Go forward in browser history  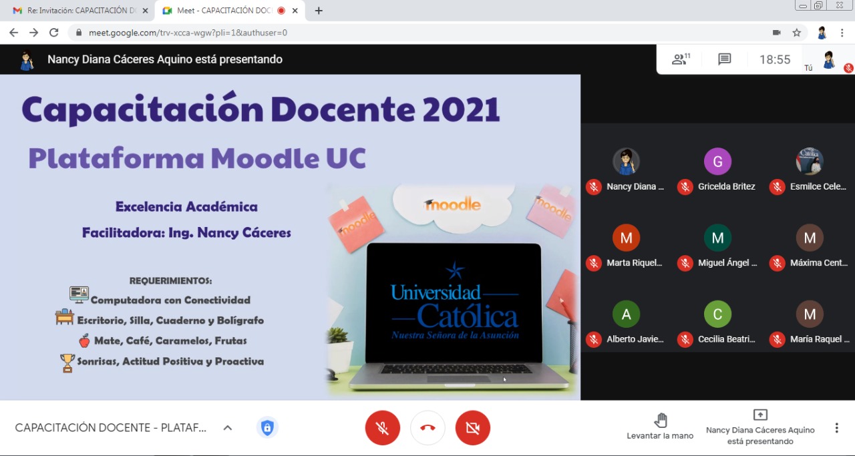(34, 33)
